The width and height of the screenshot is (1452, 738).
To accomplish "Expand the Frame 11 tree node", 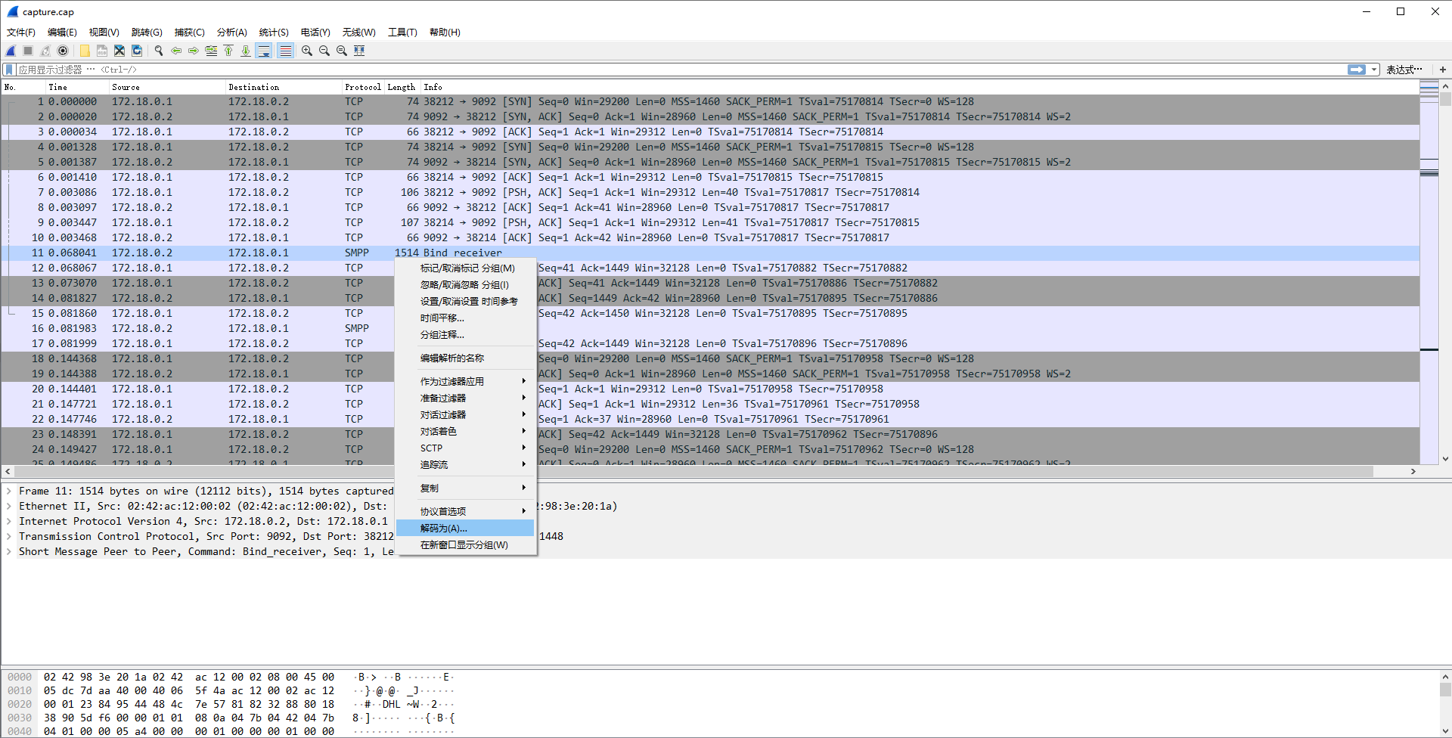I will click(9, 491).
